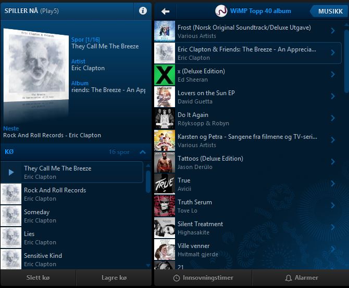Select Eric Clapton The Breeze list thumbnail

point(165,53)
